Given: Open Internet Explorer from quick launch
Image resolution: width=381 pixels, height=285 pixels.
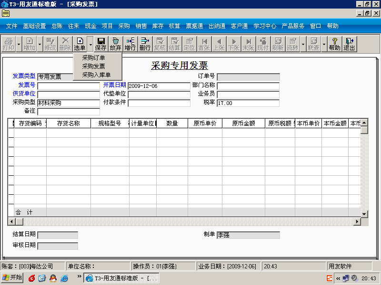Looking at the screenshot, I should tap(64, 278).
